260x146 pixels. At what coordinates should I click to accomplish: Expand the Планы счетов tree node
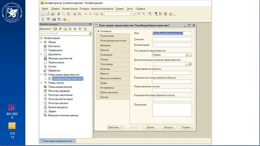(x=41, y=83)
